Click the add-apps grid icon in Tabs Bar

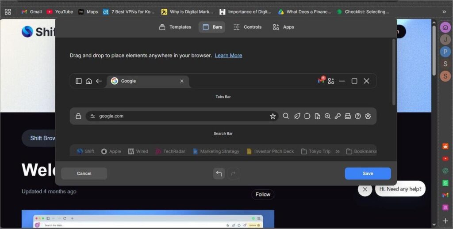(331, 81)
